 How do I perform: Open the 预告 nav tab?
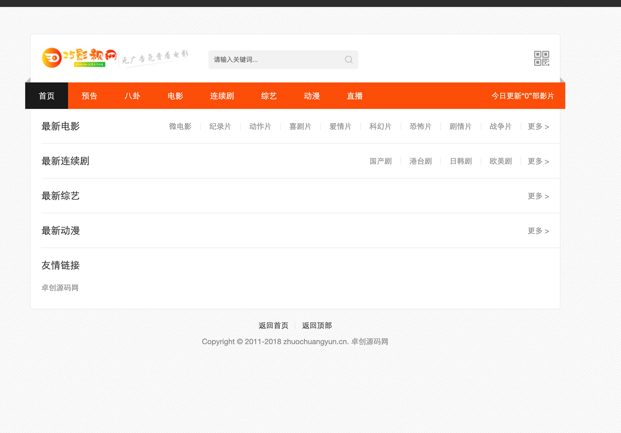(x=89, y=96)
